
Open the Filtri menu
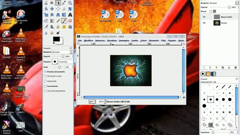coord(163,40)
